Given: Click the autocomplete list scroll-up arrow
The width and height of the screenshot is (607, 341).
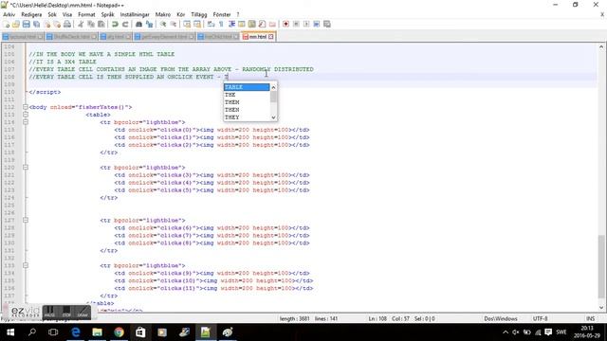Looking at the screenshot, I should tap(273, 87).
